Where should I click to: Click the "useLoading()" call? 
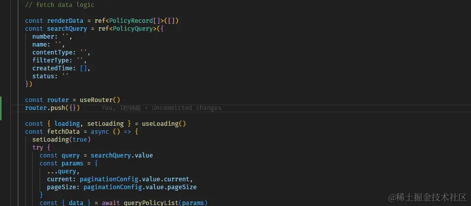click(x=164, y=124)
